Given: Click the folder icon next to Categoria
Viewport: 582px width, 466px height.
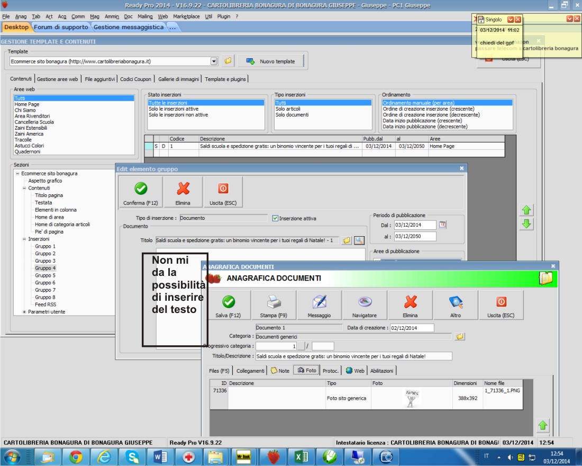Looking at the screenshot, I should click(x=460, y=336).
